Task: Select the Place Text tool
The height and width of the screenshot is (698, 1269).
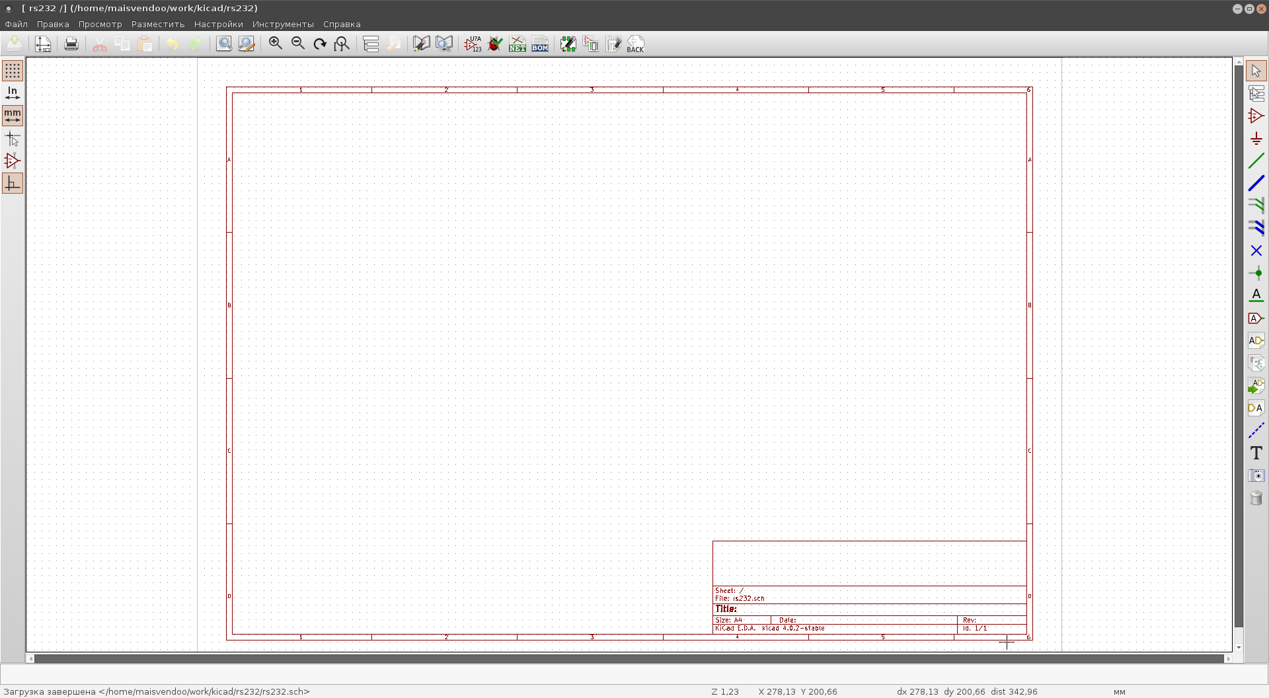Action: pos(1256,453)
